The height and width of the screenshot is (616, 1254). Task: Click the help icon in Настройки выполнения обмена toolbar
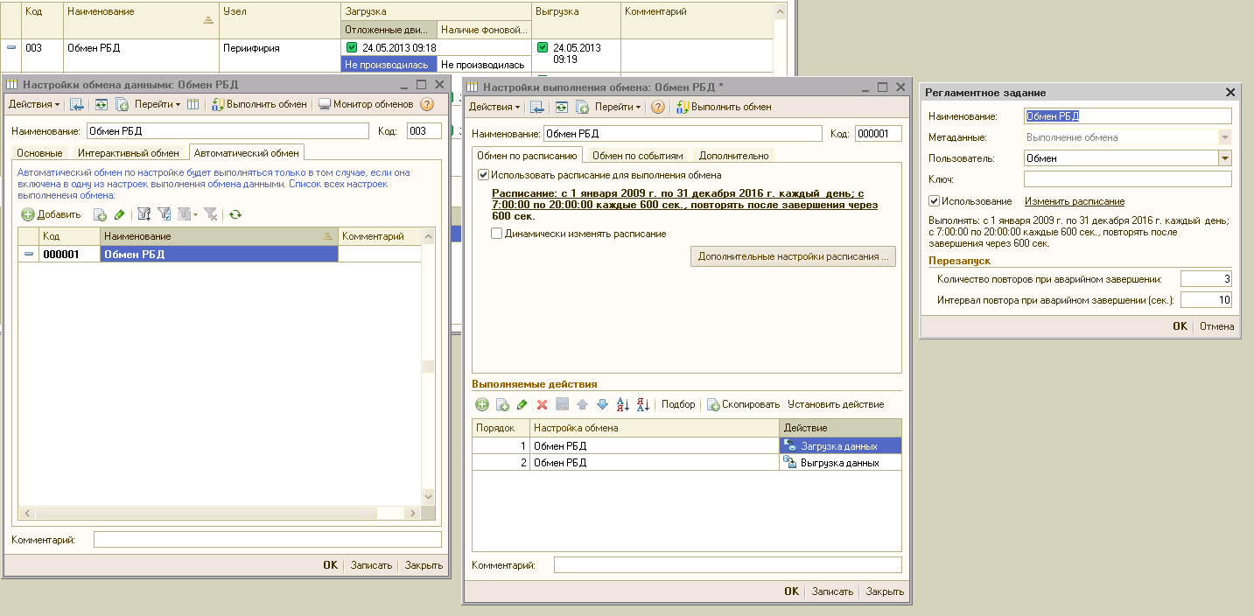click(x=658, y=107)
